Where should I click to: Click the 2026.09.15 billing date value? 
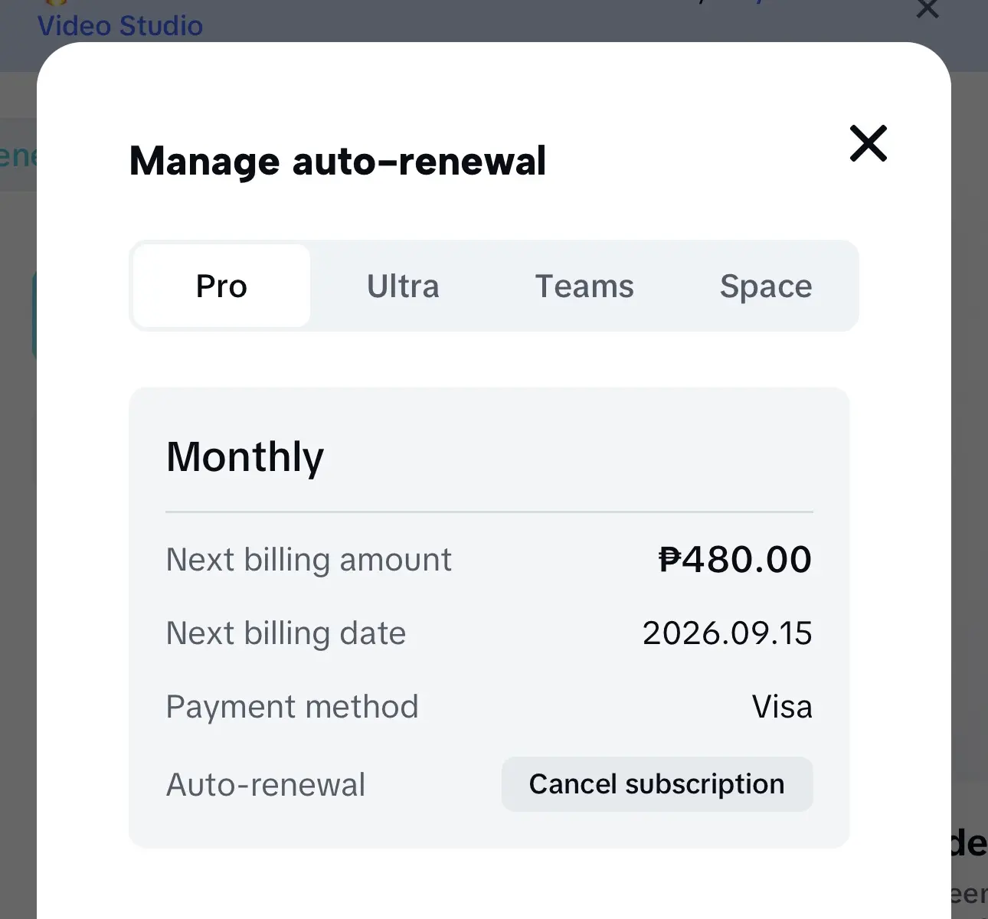click(728, 633)
